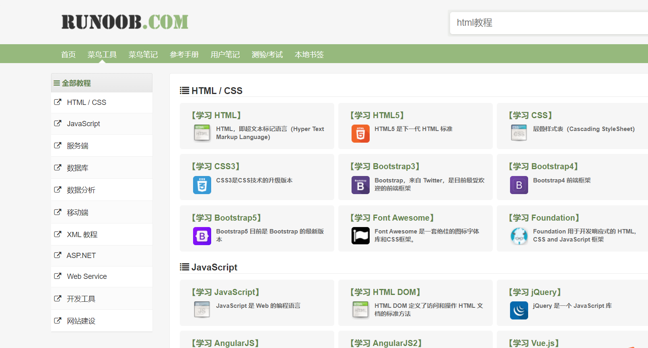Click the search box showing html教程
This screenshot has width=648, height=348.
[x=547, y=23]
